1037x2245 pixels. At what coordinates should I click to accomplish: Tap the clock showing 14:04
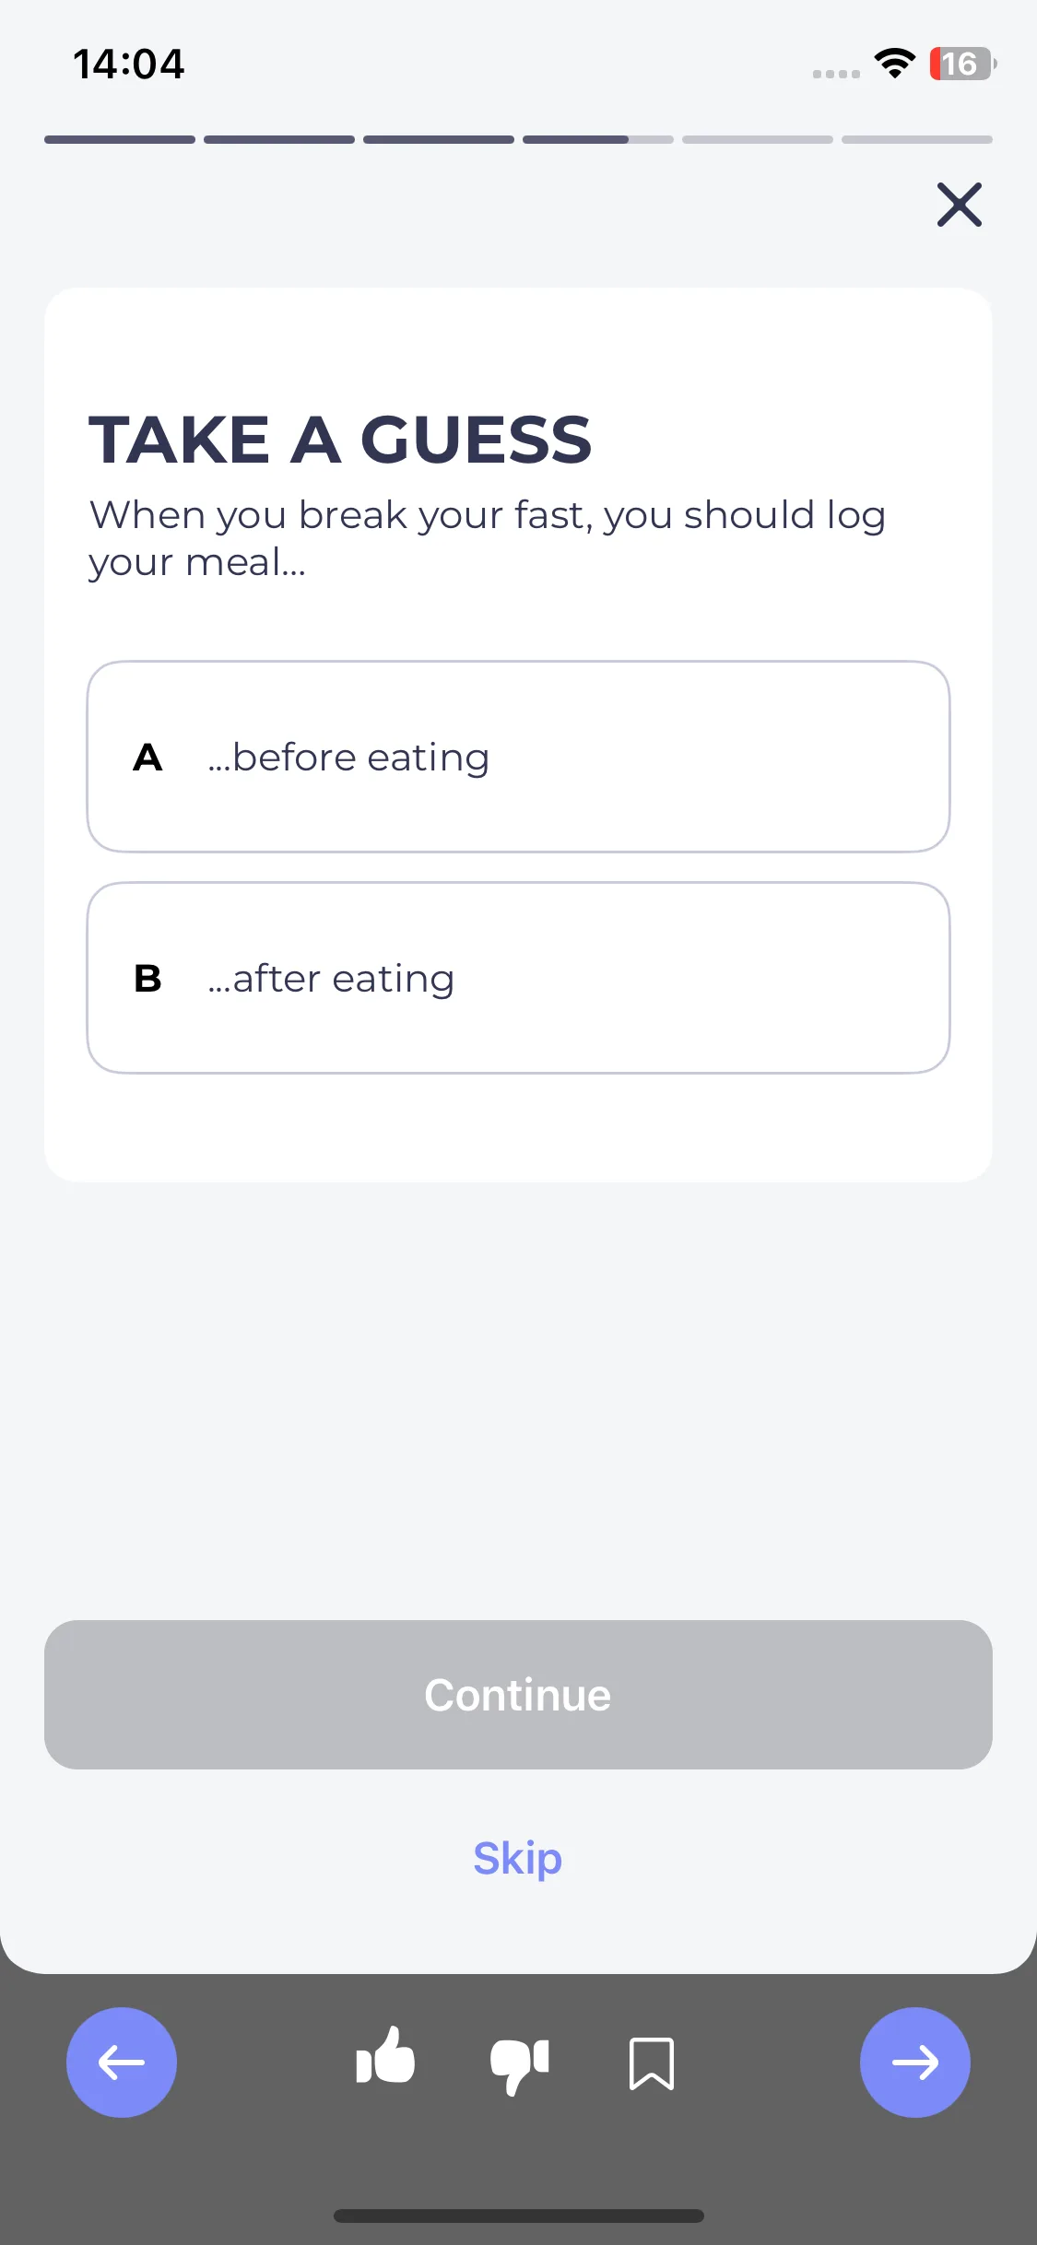pos(129,65)
